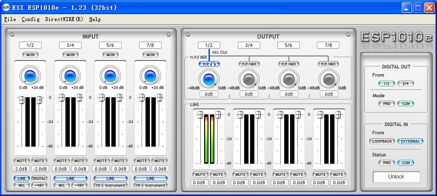Click the Unlock status box
Image resolution: width=437 pixels, height=196 pixels.
click(x=396, y=177)
